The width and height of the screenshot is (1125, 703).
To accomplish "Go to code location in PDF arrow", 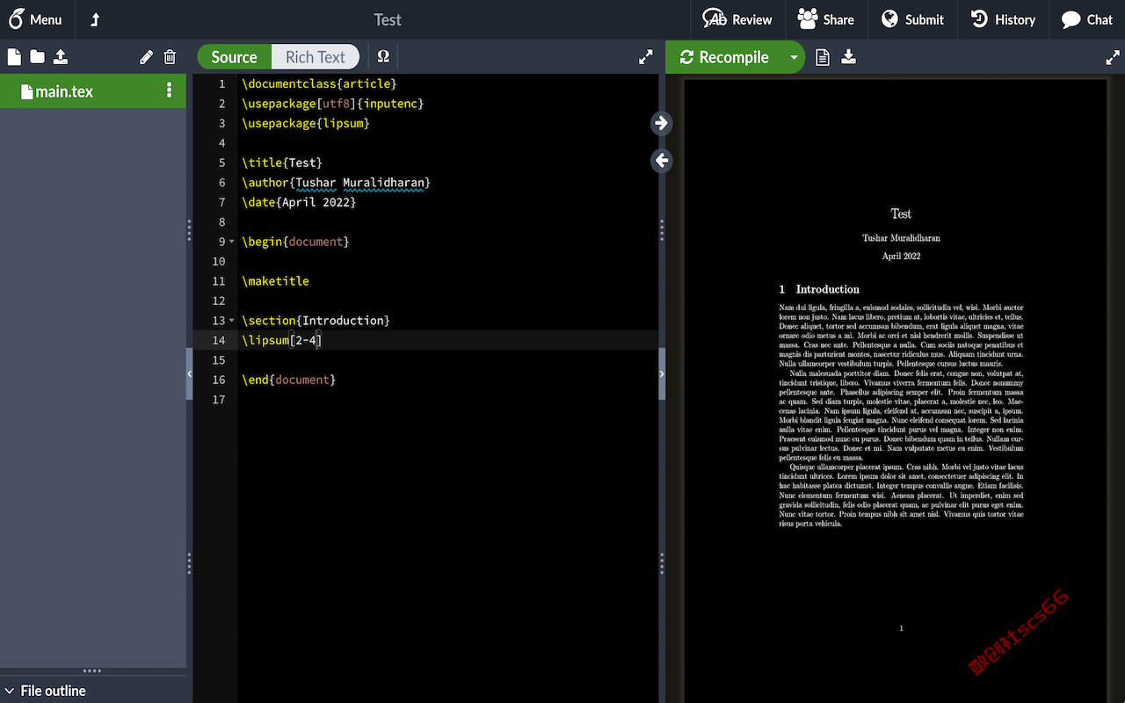I will [662, 123].
